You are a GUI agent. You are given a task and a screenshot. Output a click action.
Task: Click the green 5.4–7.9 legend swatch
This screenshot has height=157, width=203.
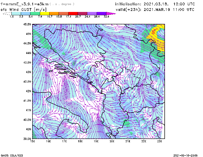click(x=35, y=13)
